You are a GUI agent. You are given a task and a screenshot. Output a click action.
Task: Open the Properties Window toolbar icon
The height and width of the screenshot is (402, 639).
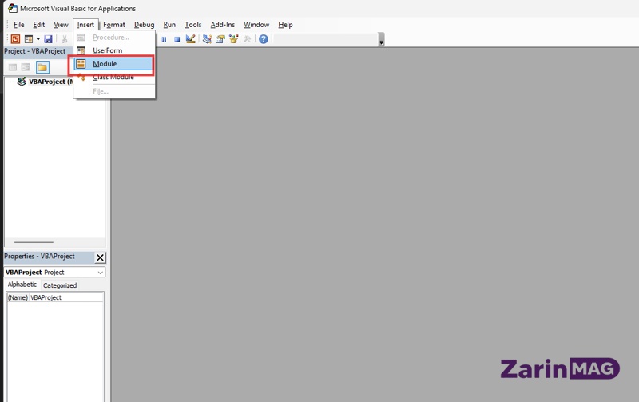pos(220,39)
